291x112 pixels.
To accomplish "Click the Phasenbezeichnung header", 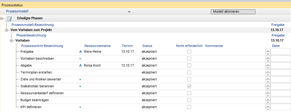I will click(31, 35).
